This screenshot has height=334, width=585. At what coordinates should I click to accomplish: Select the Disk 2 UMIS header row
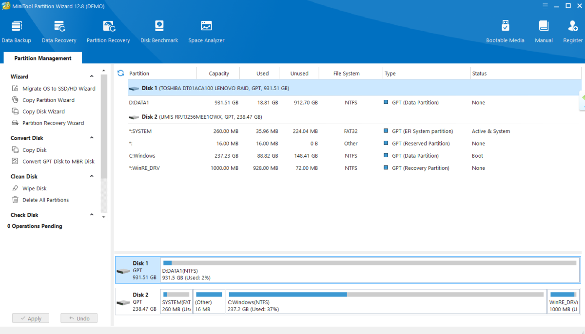(354, 117)
